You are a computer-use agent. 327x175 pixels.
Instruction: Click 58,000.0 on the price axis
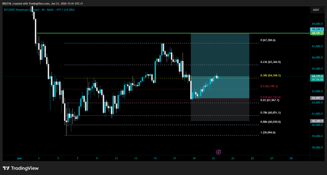[x=317, y=147]
